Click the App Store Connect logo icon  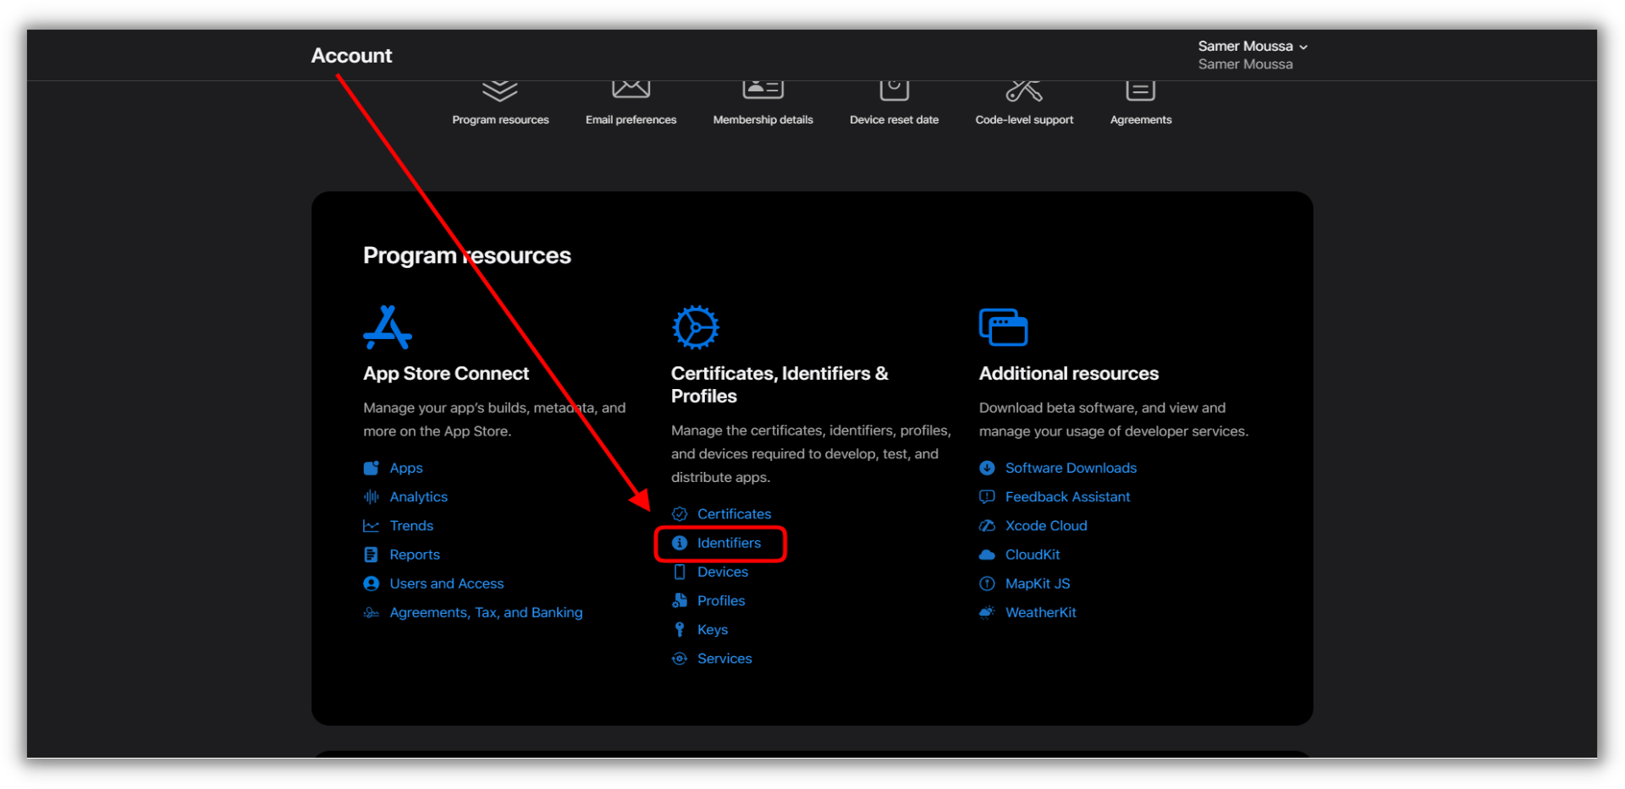(388, 327)
